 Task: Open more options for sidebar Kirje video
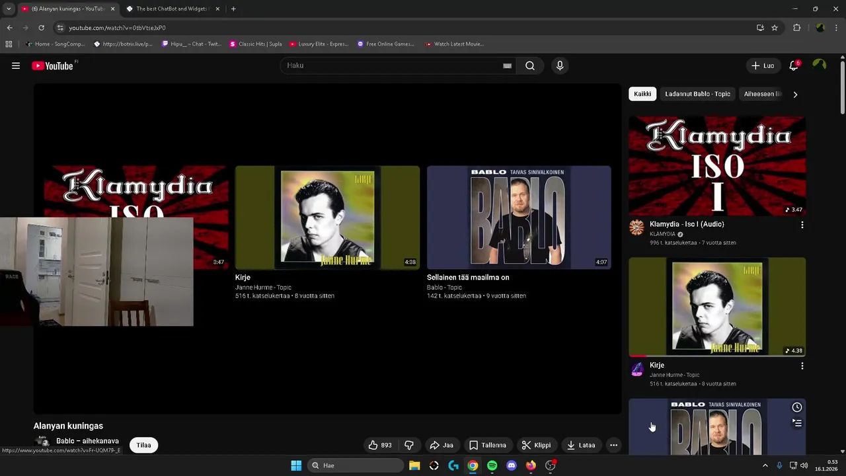802,366
